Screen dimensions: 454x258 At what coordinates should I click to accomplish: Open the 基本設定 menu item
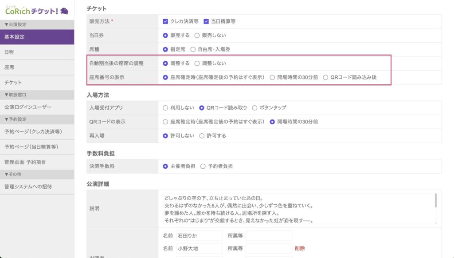(15, 37)
